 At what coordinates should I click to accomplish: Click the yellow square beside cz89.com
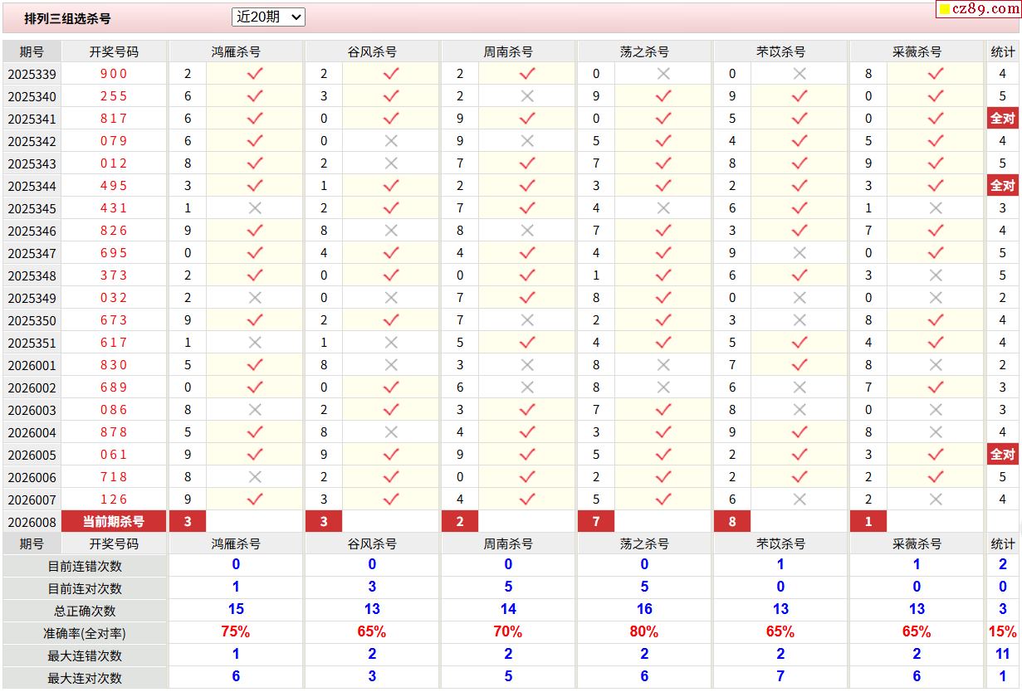click(945, 10)
